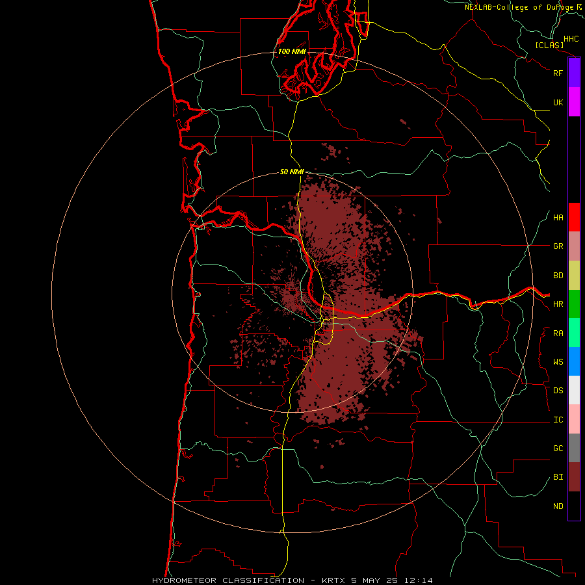Select the GR pink legend swatch

click(x=574, y=246)
